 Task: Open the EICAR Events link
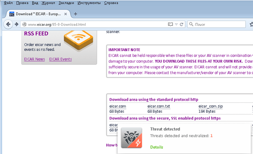point(60,59)
